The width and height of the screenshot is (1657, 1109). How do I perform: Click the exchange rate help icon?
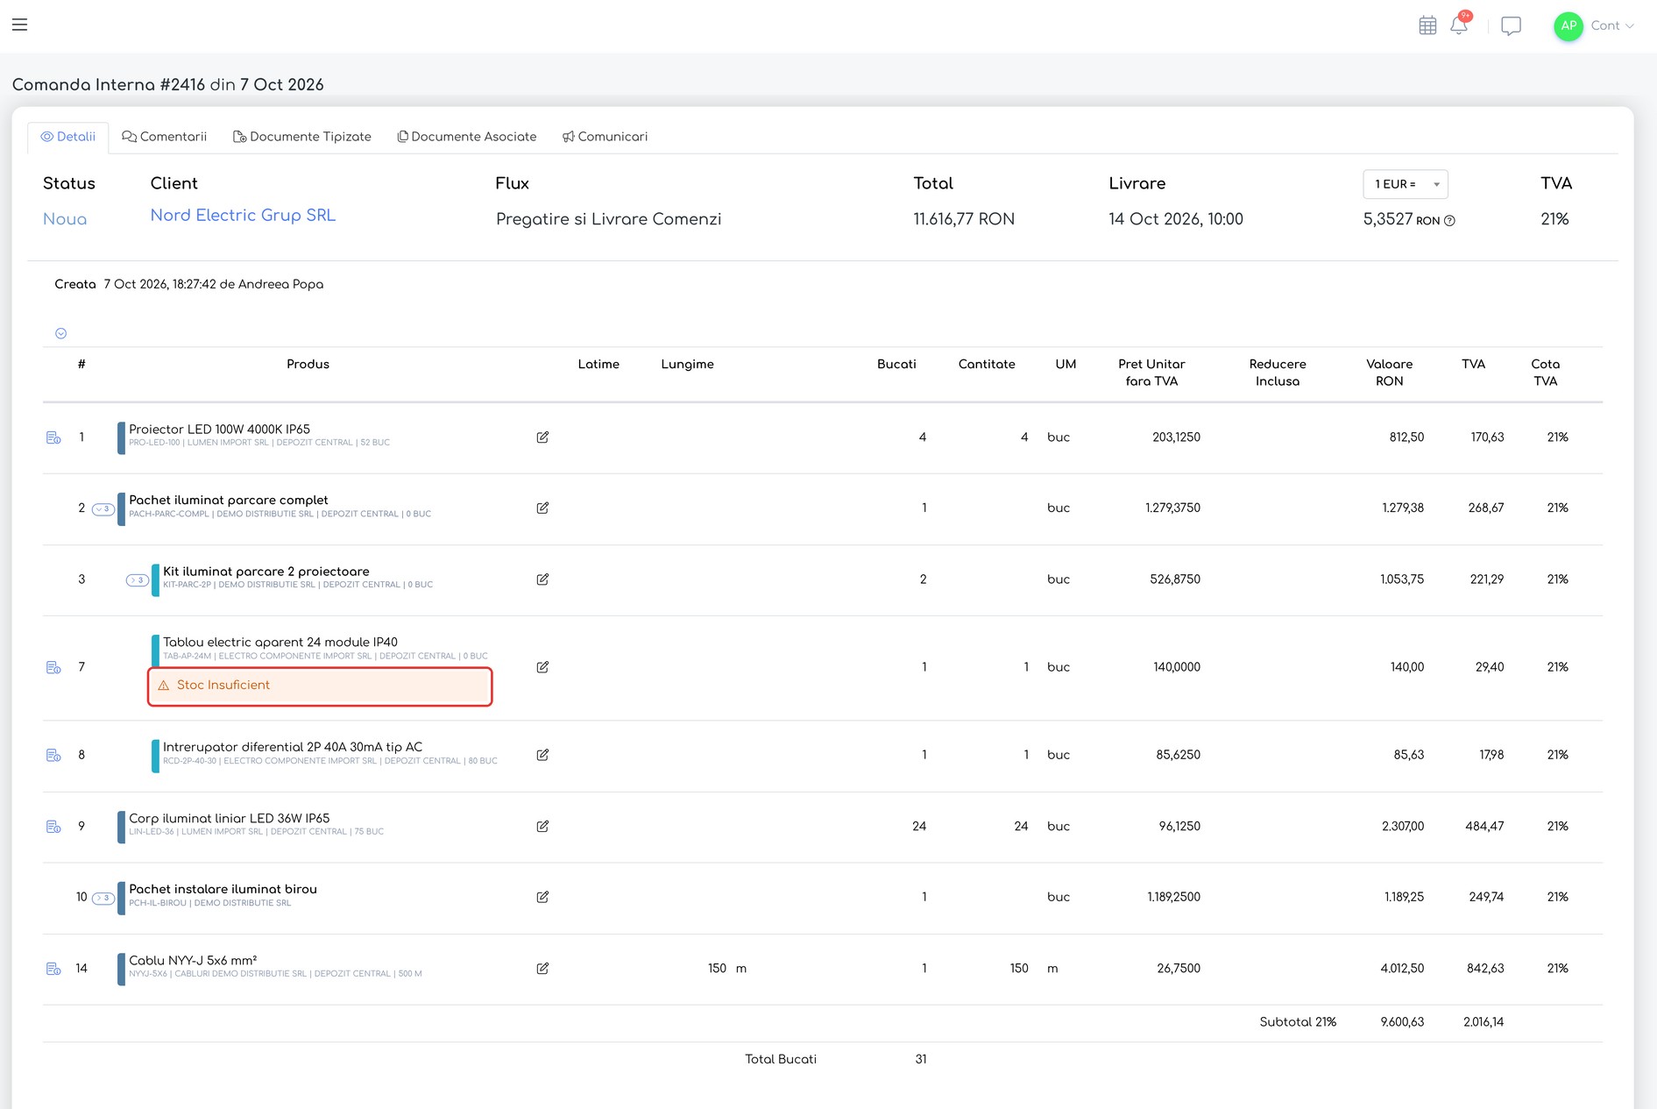coord(1449,221)
